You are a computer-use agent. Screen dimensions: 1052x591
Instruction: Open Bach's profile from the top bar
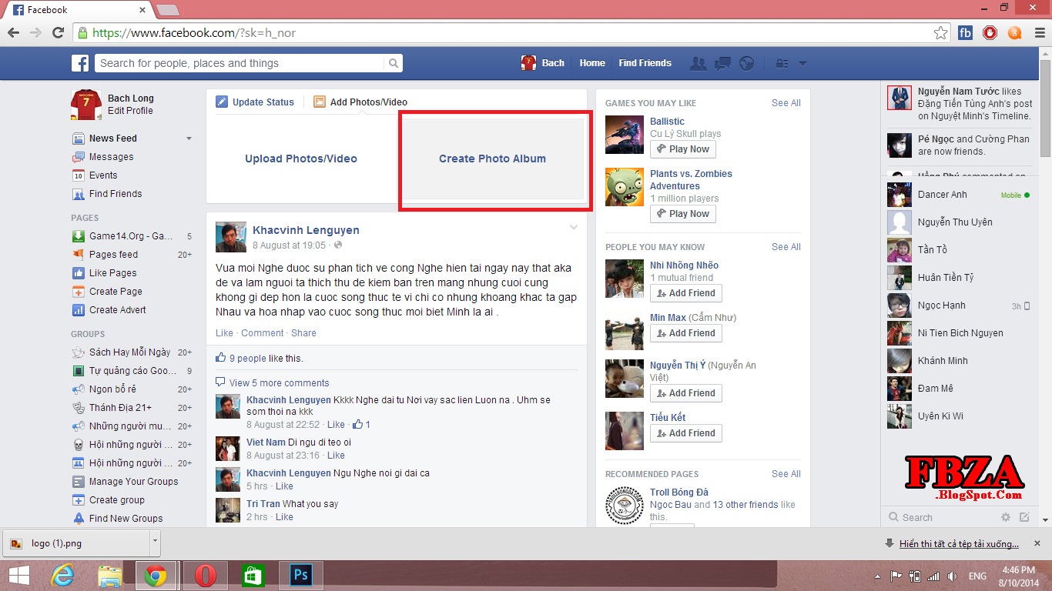tap(543, 63)
